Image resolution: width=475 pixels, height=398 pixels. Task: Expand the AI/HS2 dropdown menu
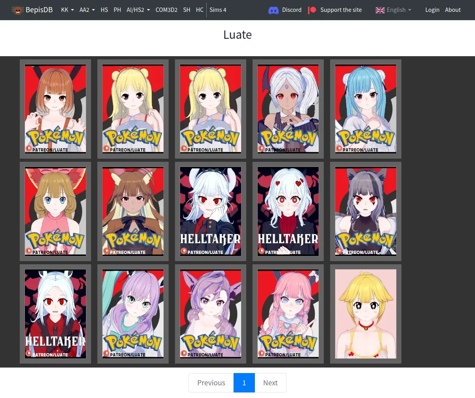pos(138,10)
